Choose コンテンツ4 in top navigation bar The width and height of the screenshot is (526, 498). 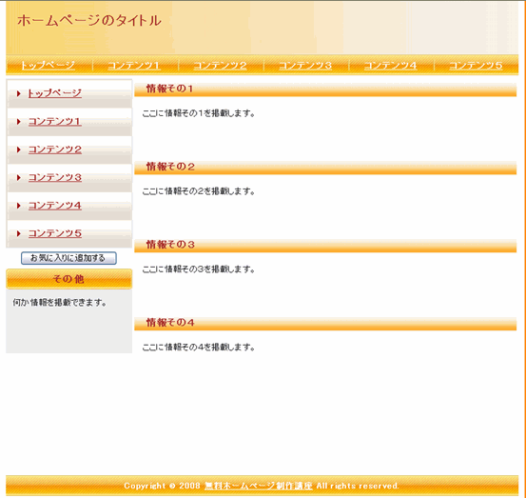tap(391, 65)
